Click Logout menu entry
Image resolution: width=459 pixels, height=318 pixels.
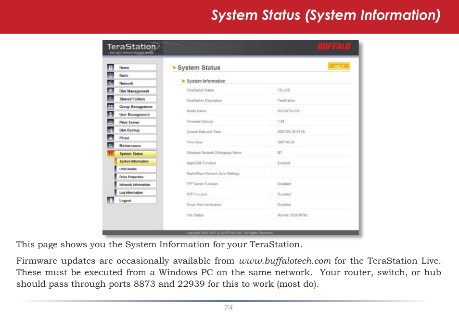coord(135,200)
